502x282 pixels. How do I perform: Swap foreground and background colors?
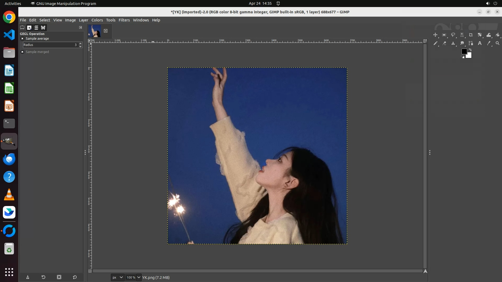[x=470, y=50]
